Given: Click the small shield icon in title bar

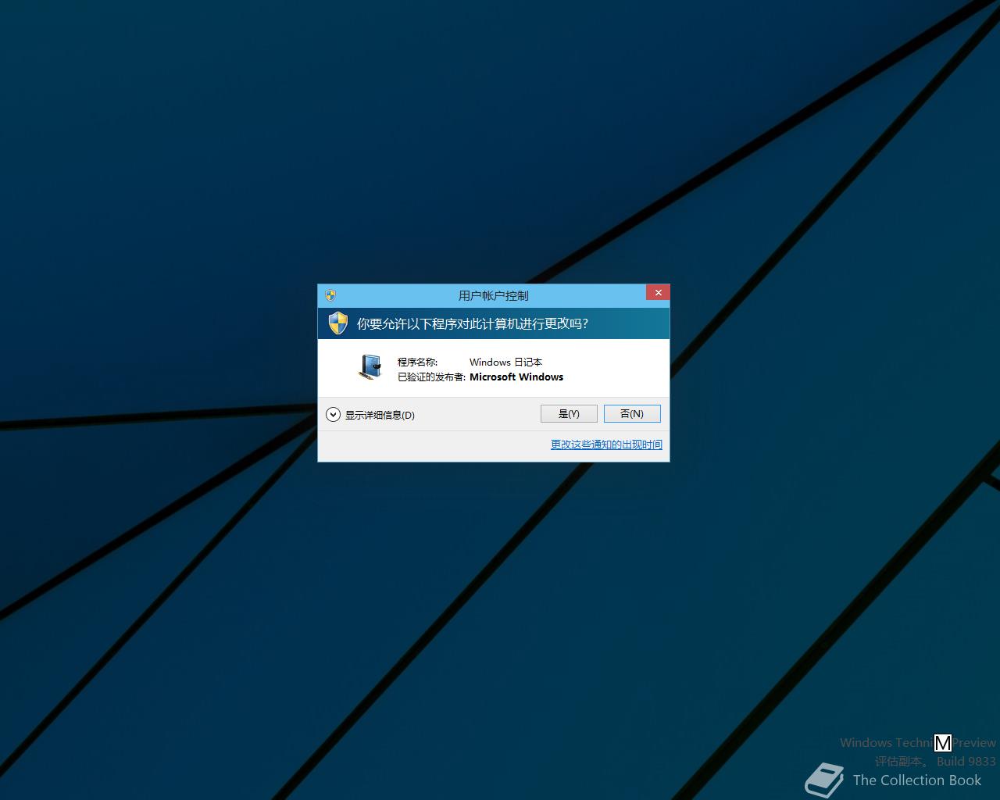Looking at the screenshot, I should pyautogui.click(x=330, y=295).
